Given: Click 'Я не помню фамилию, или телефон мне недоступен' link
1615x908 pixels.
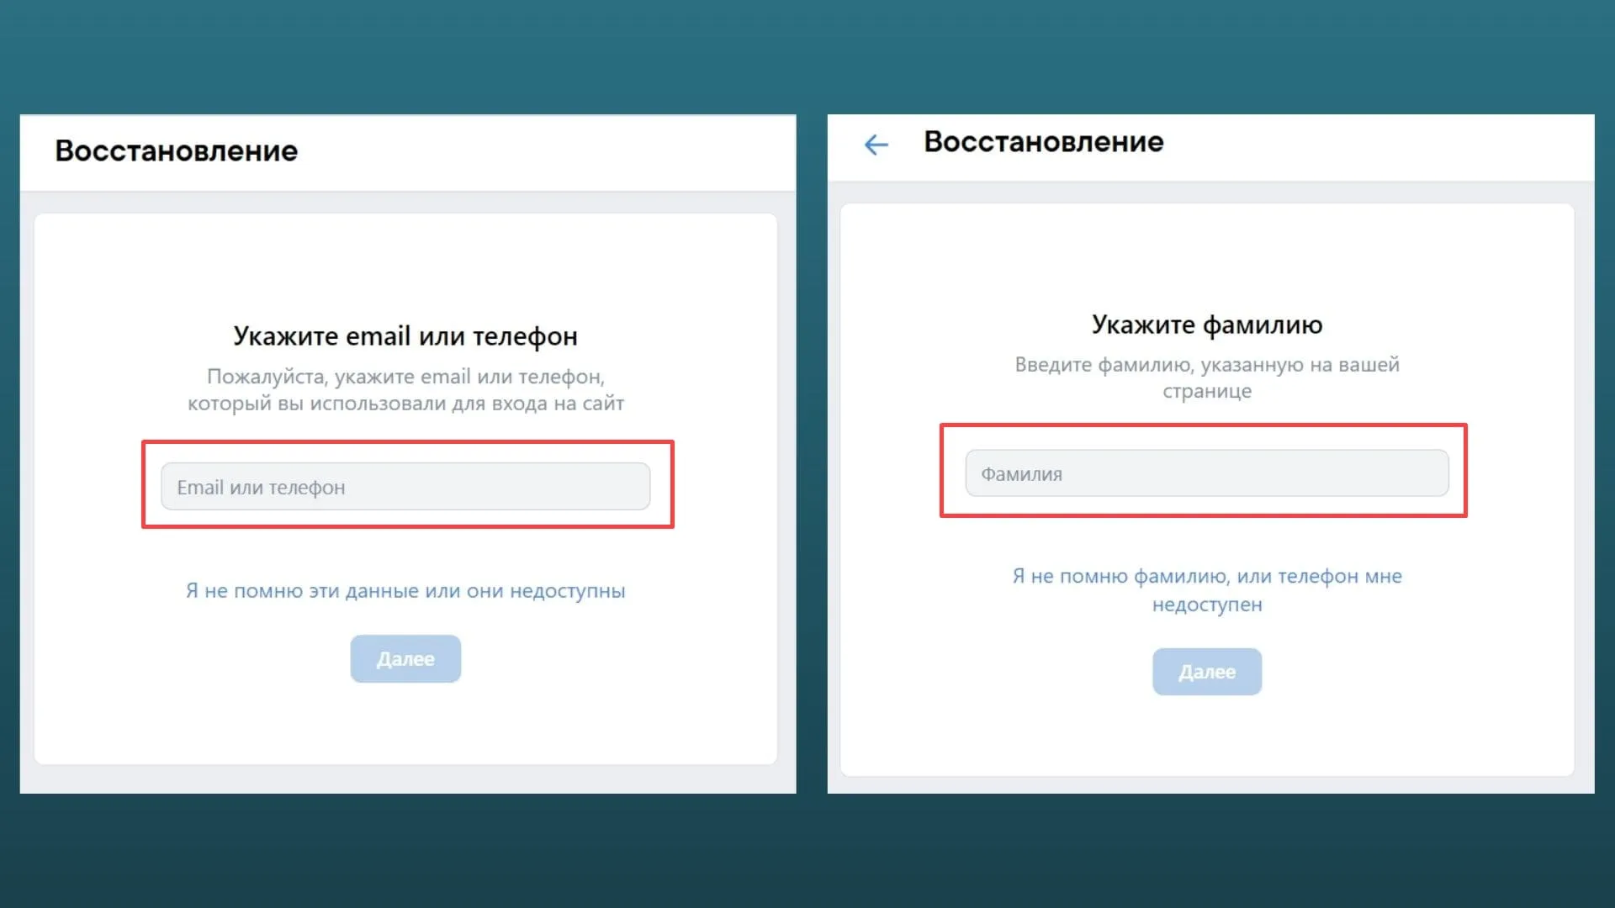Looking at the screenshot, I should [1207, 590].
